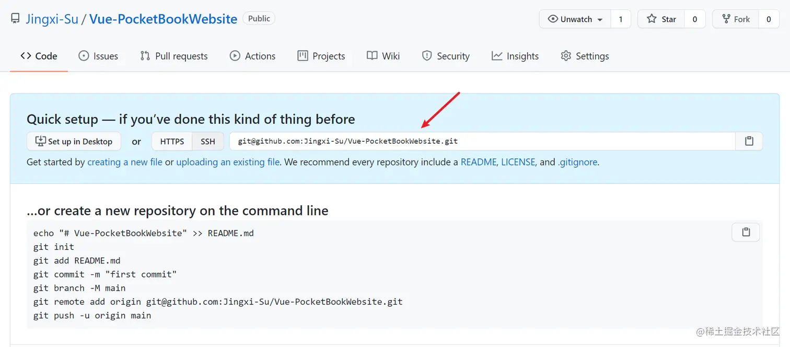The height and width of the screenshot is (347, 790).
Task: Open the Jingxi-Su profile link
Action: [52, 19]
